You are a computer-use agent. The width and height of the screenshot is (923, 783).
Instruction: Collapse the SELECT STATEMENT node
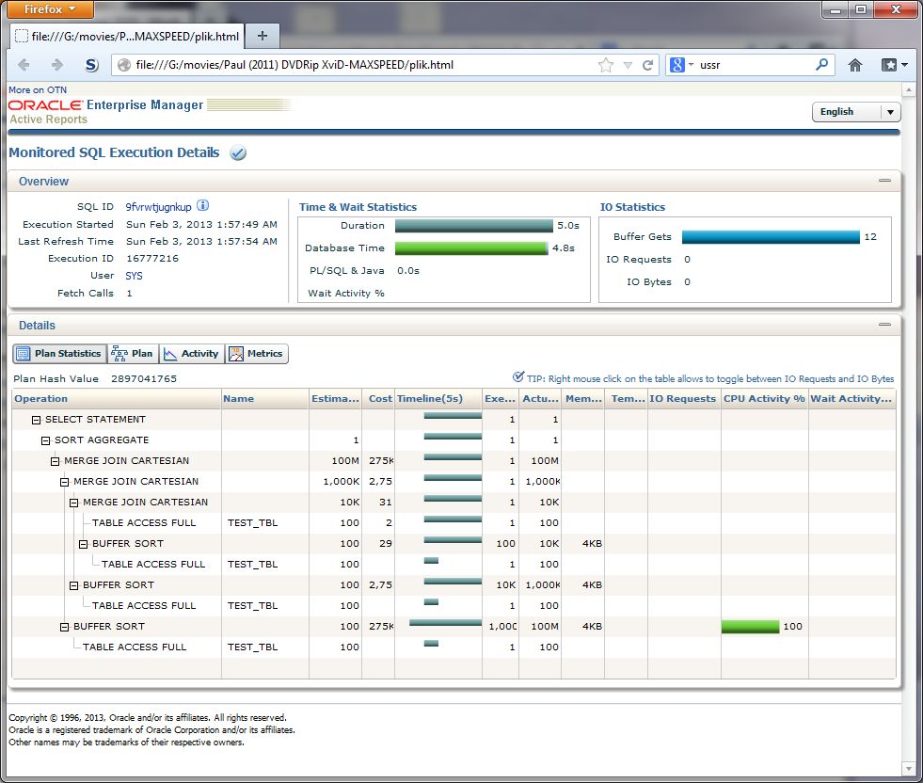pos(36,420)
